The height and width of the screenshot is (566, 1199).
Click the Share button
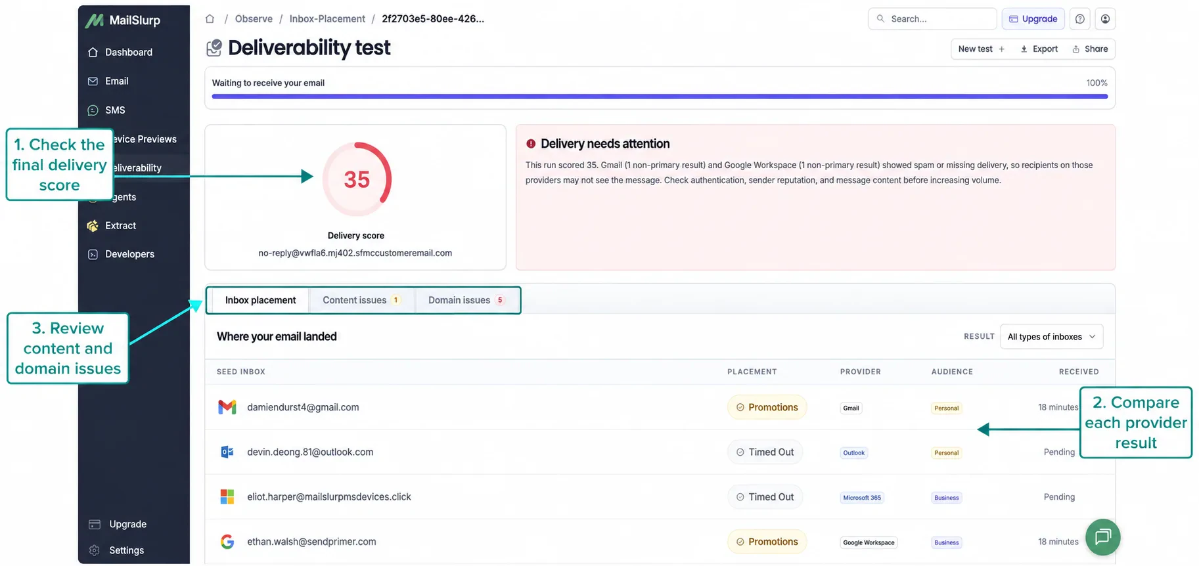[x=1090, y=49]
